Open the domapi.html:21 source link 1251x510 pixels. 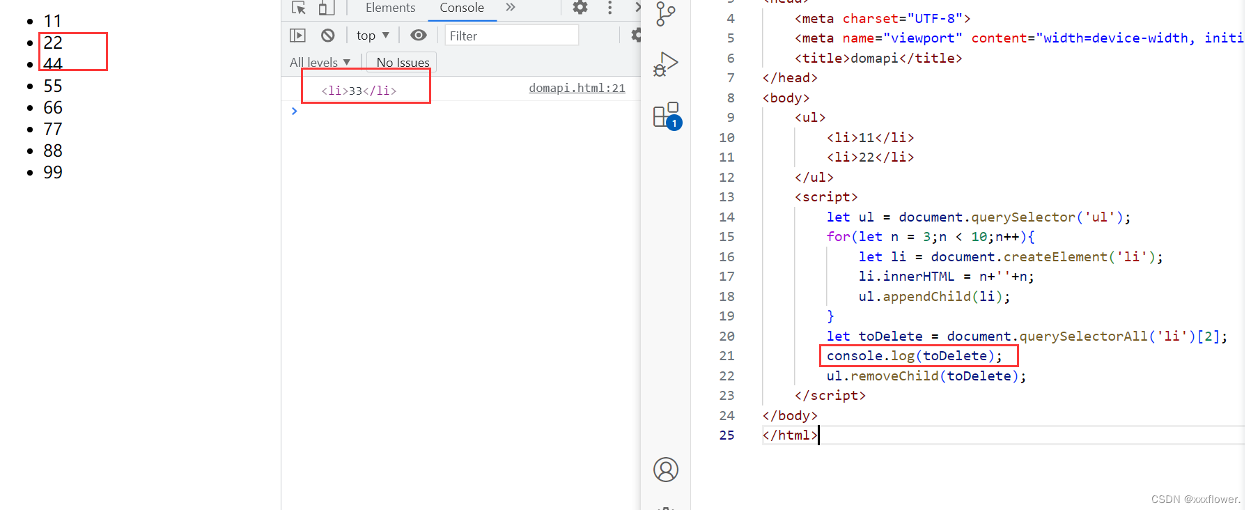(x=577, y=88)
